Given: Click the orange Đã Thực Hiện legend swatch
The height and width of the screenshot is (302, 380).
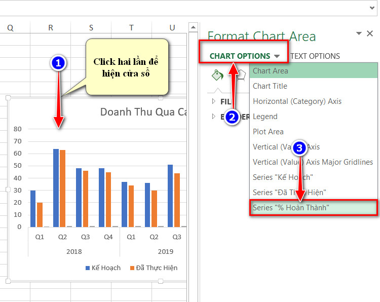Looking at the screenshot, I should pyautogui.click(x=132, y=268).
